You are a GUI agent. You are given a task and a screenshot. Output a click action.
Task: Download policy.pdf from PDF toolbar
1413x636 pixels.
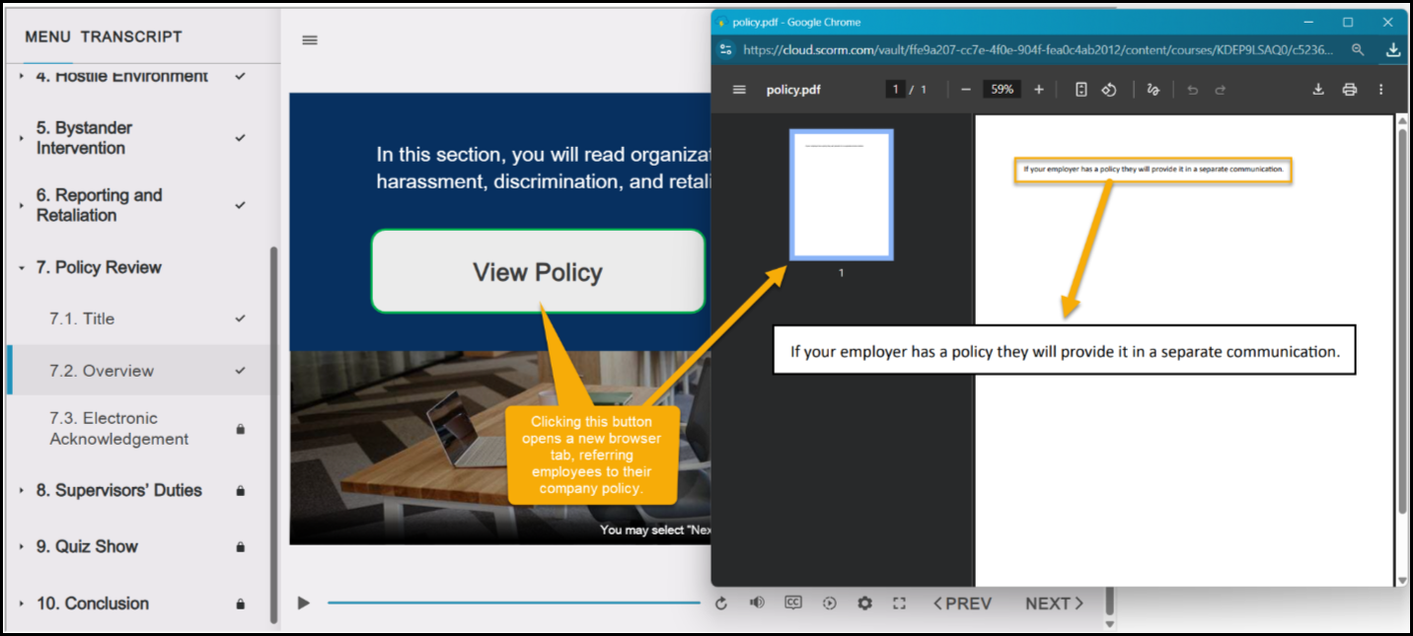1318,90
